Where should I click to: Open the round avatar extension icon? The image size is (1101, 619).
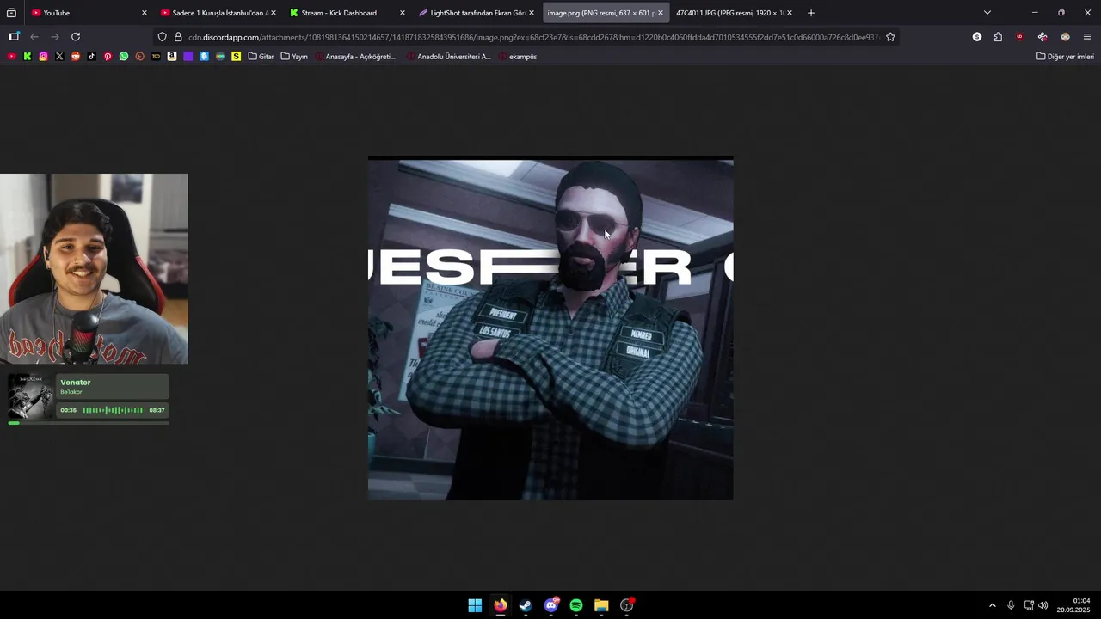point(1065,37)
